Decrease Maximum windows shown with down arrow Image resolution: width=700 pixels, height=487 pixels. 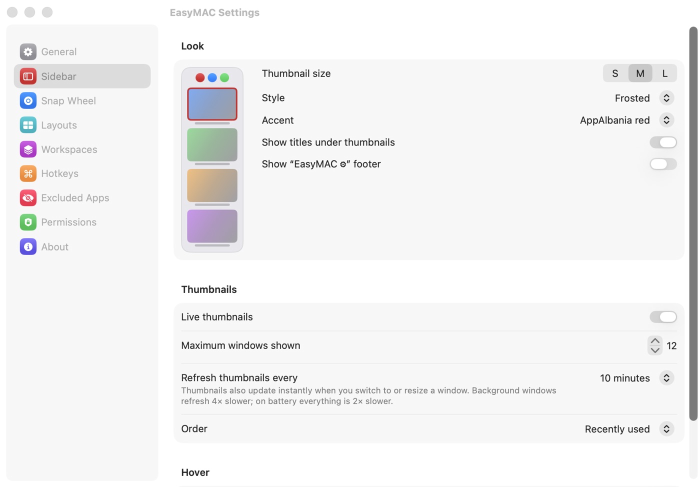pyautogui.click(x=655, y=350)
